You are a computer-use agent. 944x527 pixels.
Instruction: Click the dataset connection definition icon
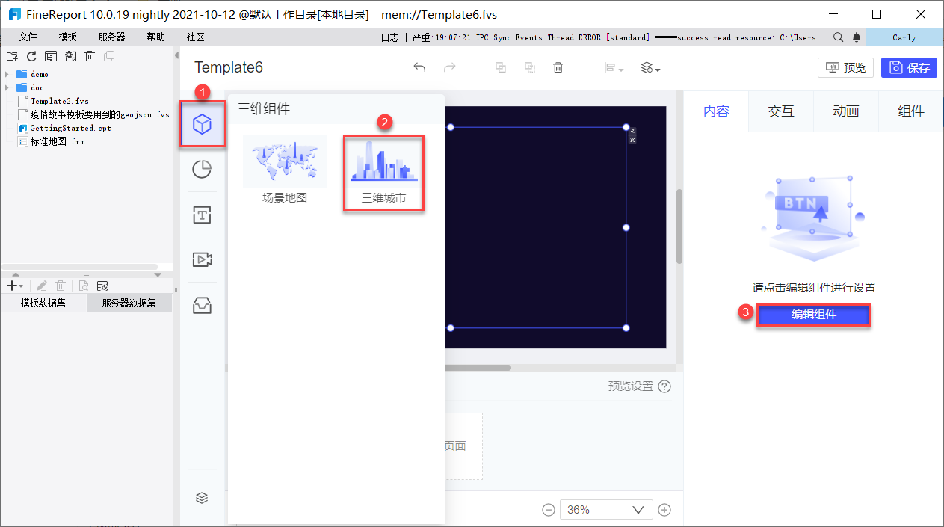pos(102,286)
